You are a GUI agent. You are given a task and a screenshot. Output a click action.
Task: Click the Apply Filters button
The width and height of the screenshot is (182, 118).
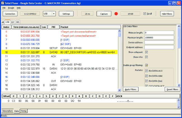click(x=130, y=89)
